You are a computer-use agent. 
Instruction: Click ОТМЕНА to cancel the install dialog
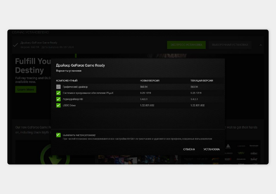click(189, 149)
